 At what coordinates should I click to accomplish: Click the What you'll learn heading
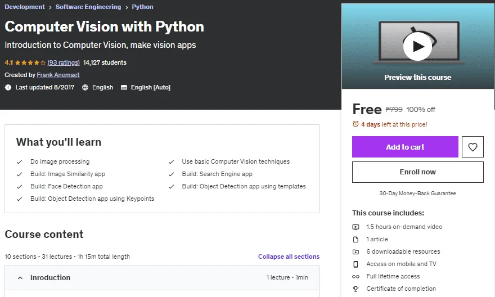[x=58, y=142]
